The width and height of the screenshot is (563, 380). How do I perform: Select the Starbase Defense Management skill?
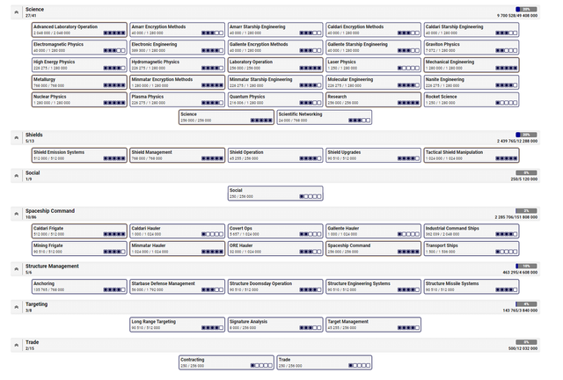click(x=178, y=287)
